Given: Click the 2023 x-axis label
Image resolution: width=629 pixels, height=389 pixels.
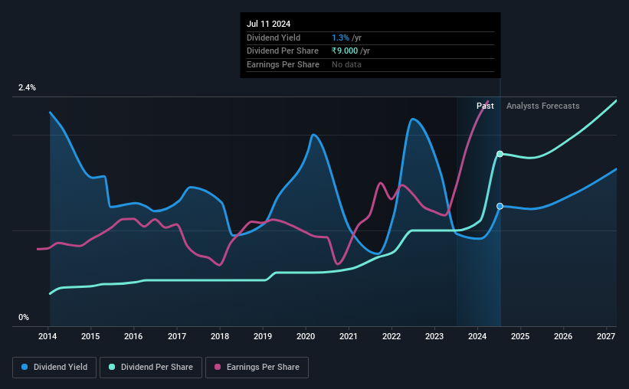Looking at the screenshot, I should pyautogui.click(x=434, y=336).
